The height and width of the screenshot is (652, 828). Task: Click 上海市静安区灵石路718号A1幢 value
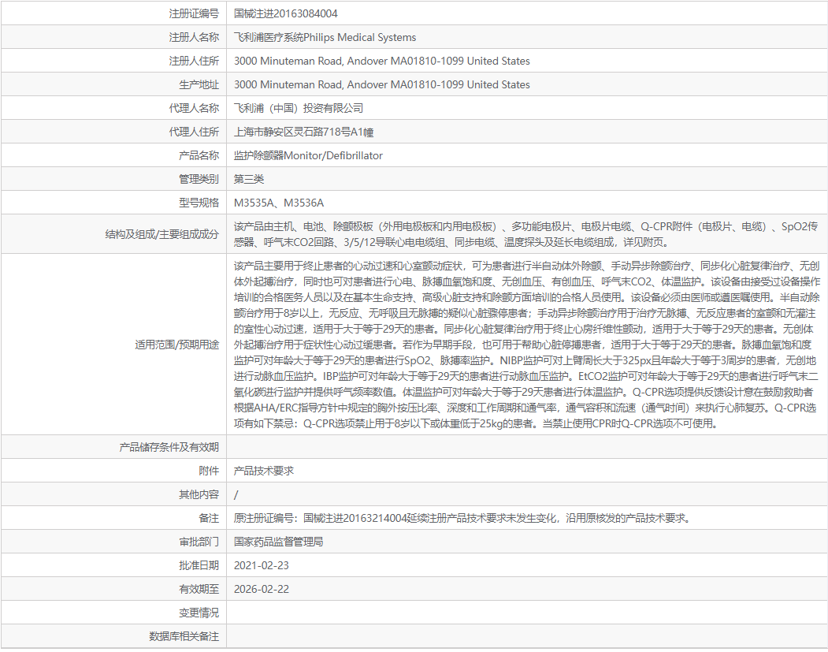[303, 132]
